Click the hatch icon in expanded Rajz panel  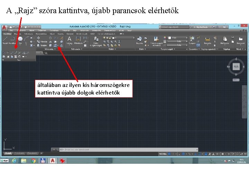point(4,56)
